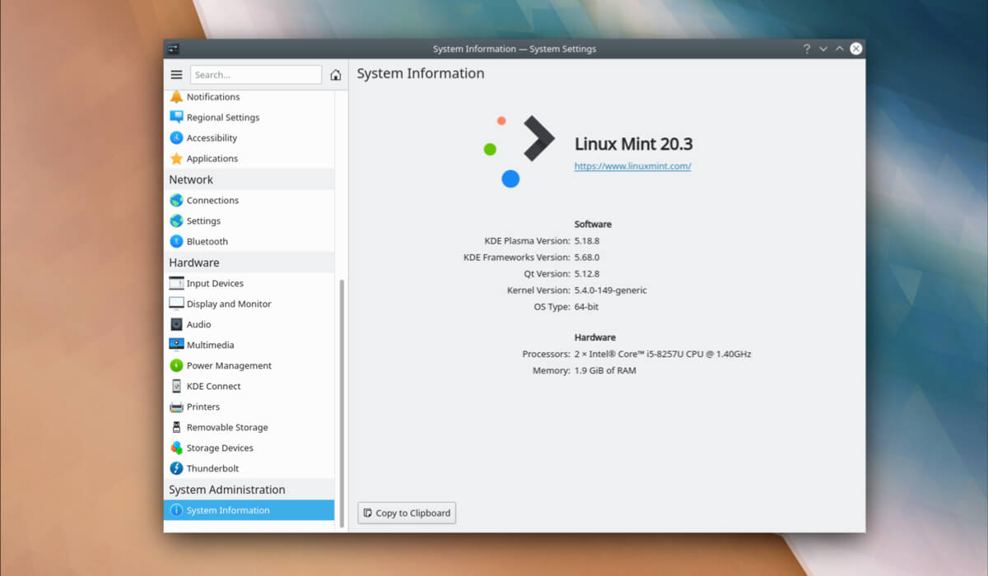
Task: Select the Accessibility entry
Action: click(249, 137)
